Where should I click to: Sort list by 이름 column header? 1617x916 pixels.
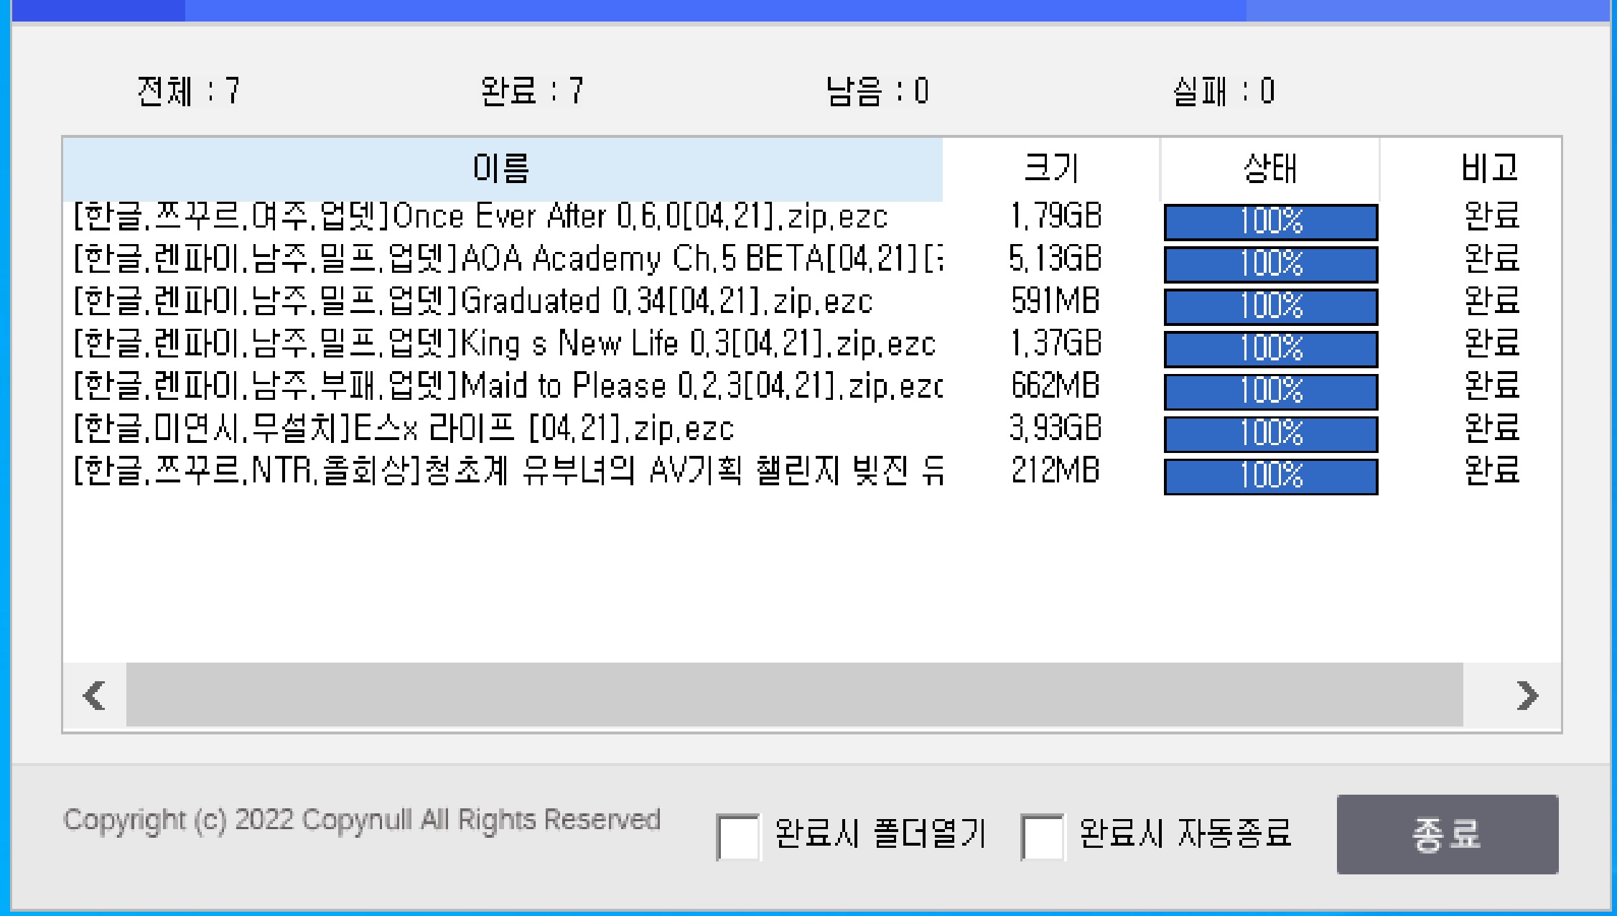click(x=501, y=169)
